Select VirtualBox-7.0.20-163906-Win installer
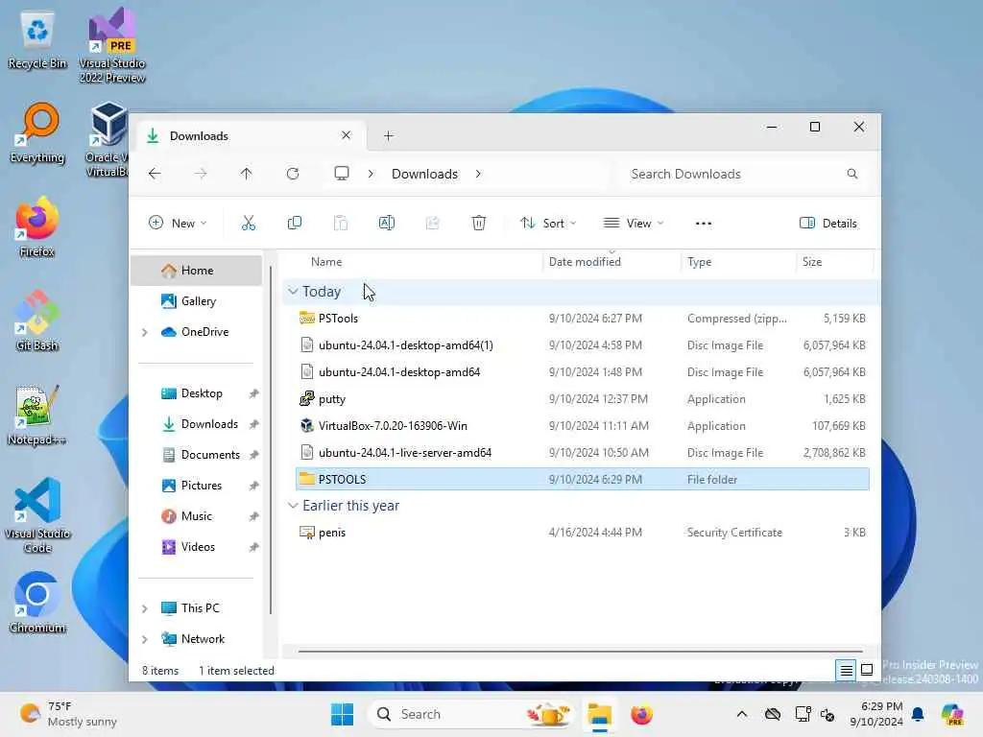This screenshot has width=983, height=737. 582,426
